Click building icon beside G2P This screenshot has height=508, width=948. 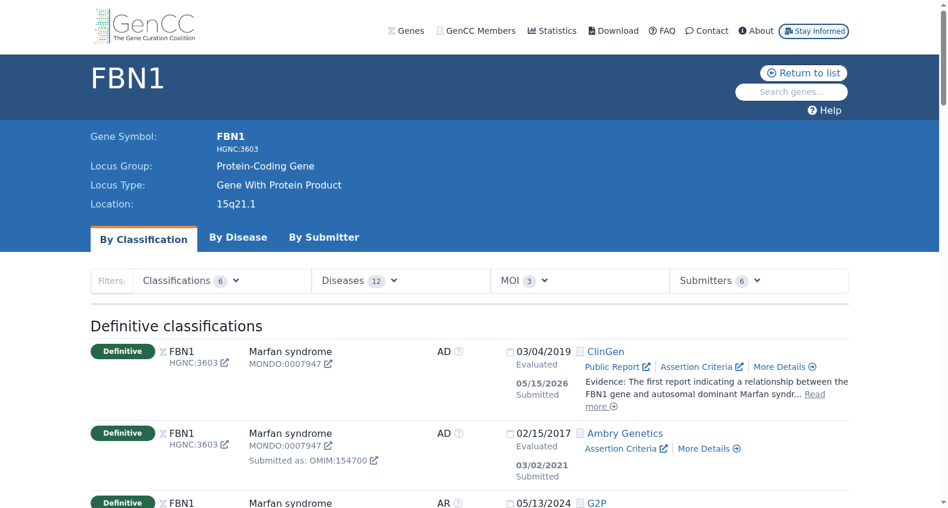click(x=581, y=503)
